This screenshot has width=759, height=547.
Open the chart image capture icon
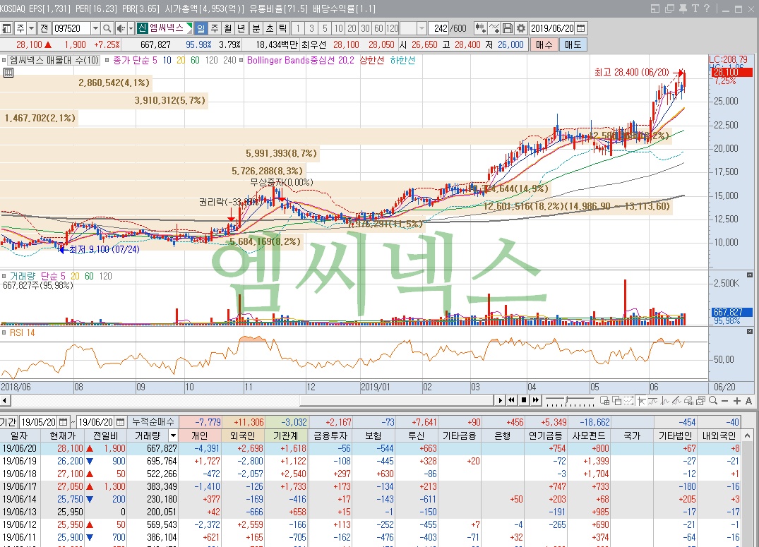pyautogui.click(x=700, y=400)
